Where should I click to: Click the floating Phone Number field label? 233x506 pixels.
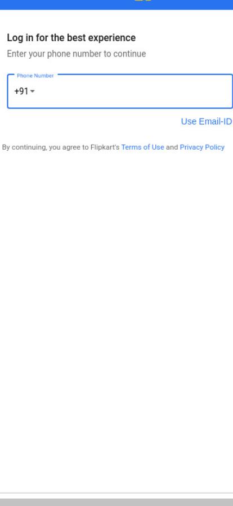(x=35, y=76)
